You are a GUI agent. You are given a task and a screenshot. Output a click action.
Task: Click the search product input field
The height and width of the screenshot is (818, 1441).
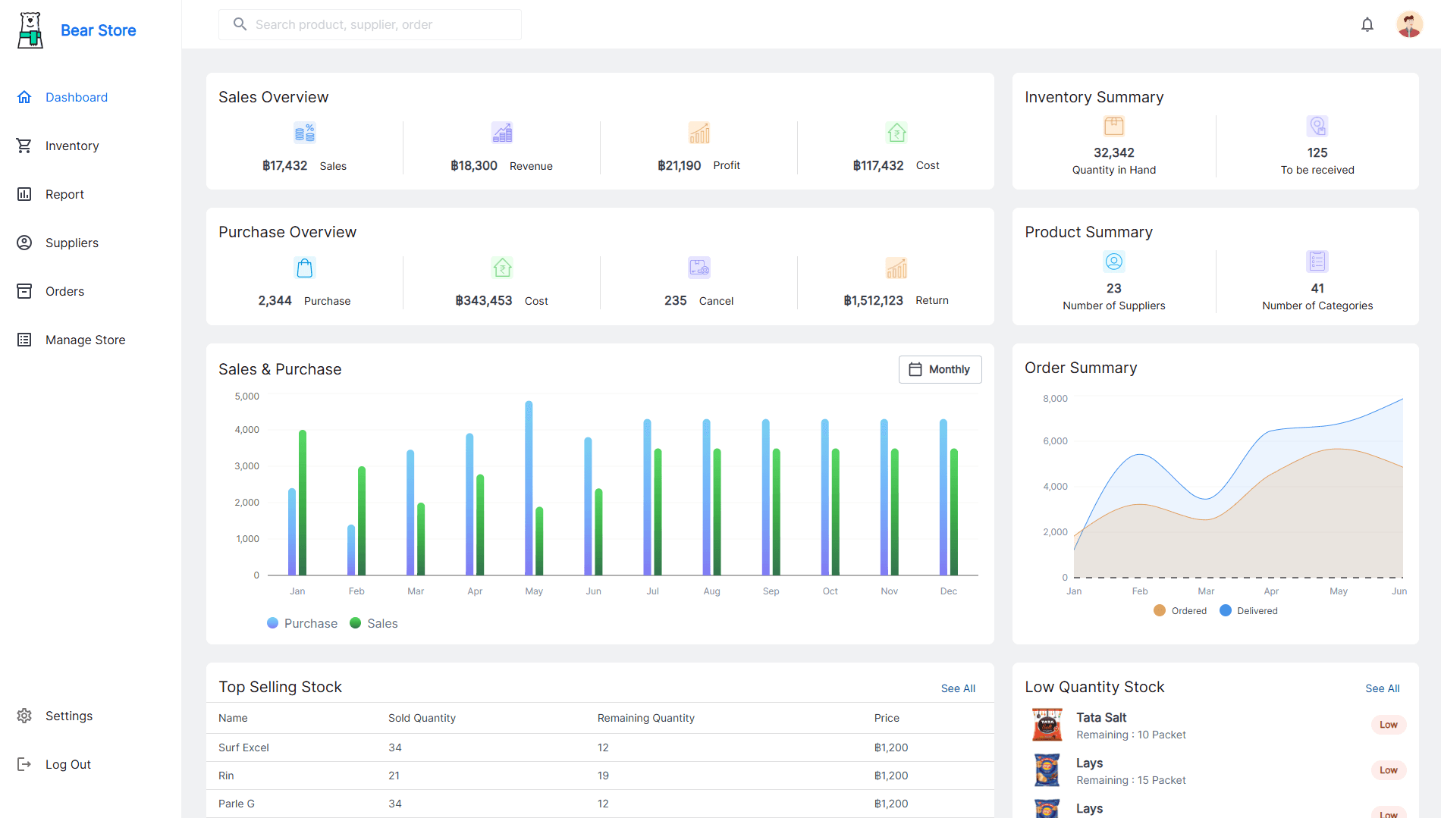(370, 24)
